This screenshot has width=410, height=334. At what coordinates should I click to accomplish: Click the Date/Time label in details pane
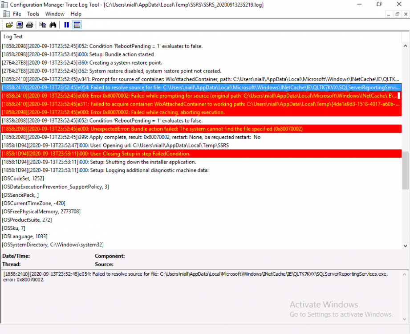[16, 256]
